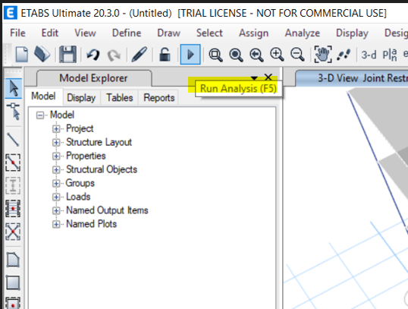The width and height of the screenshot is (408, 309).
Task: Click the pencil refresh view icon
Action: (140, 54)
